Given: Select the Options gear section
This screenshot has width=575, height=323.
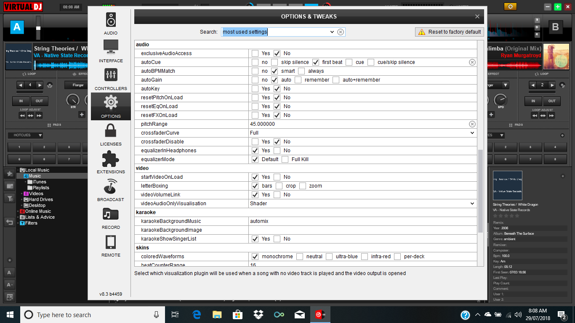Looking at the screenshot, I should [111, 106].
